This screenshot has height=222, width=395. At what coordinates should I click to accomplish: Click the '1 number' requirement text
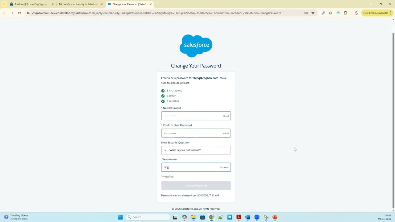[x=173, y=101]
